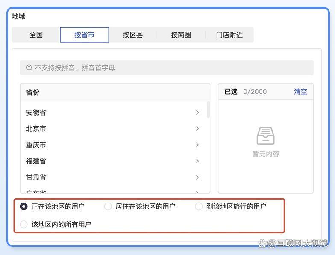Switch to the 全国 tab
335x255 pixels.
[36, 35]
